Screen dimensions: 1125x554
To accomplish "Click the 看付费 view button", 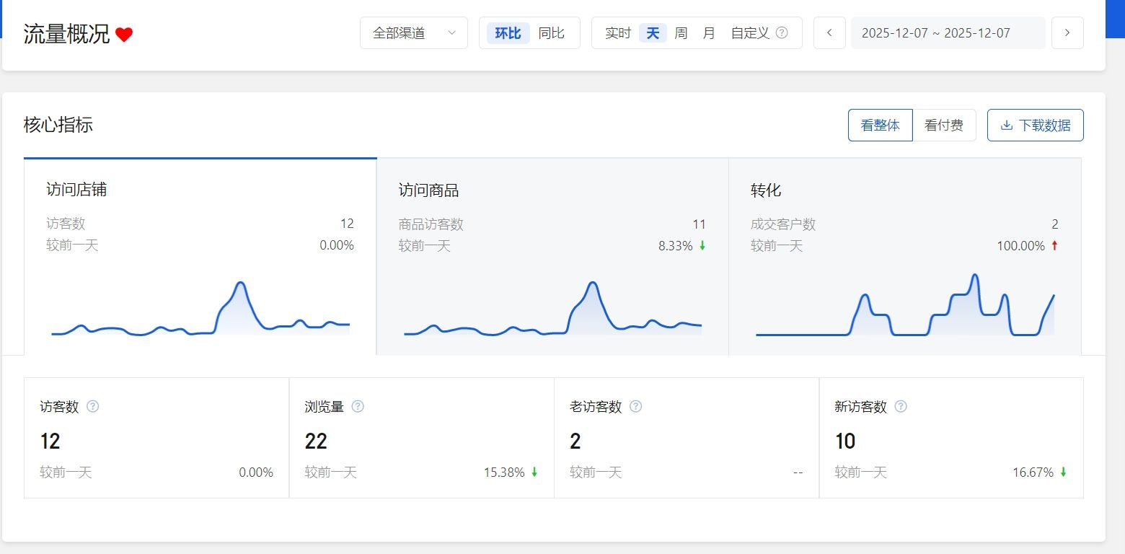I will pos(944,126).
